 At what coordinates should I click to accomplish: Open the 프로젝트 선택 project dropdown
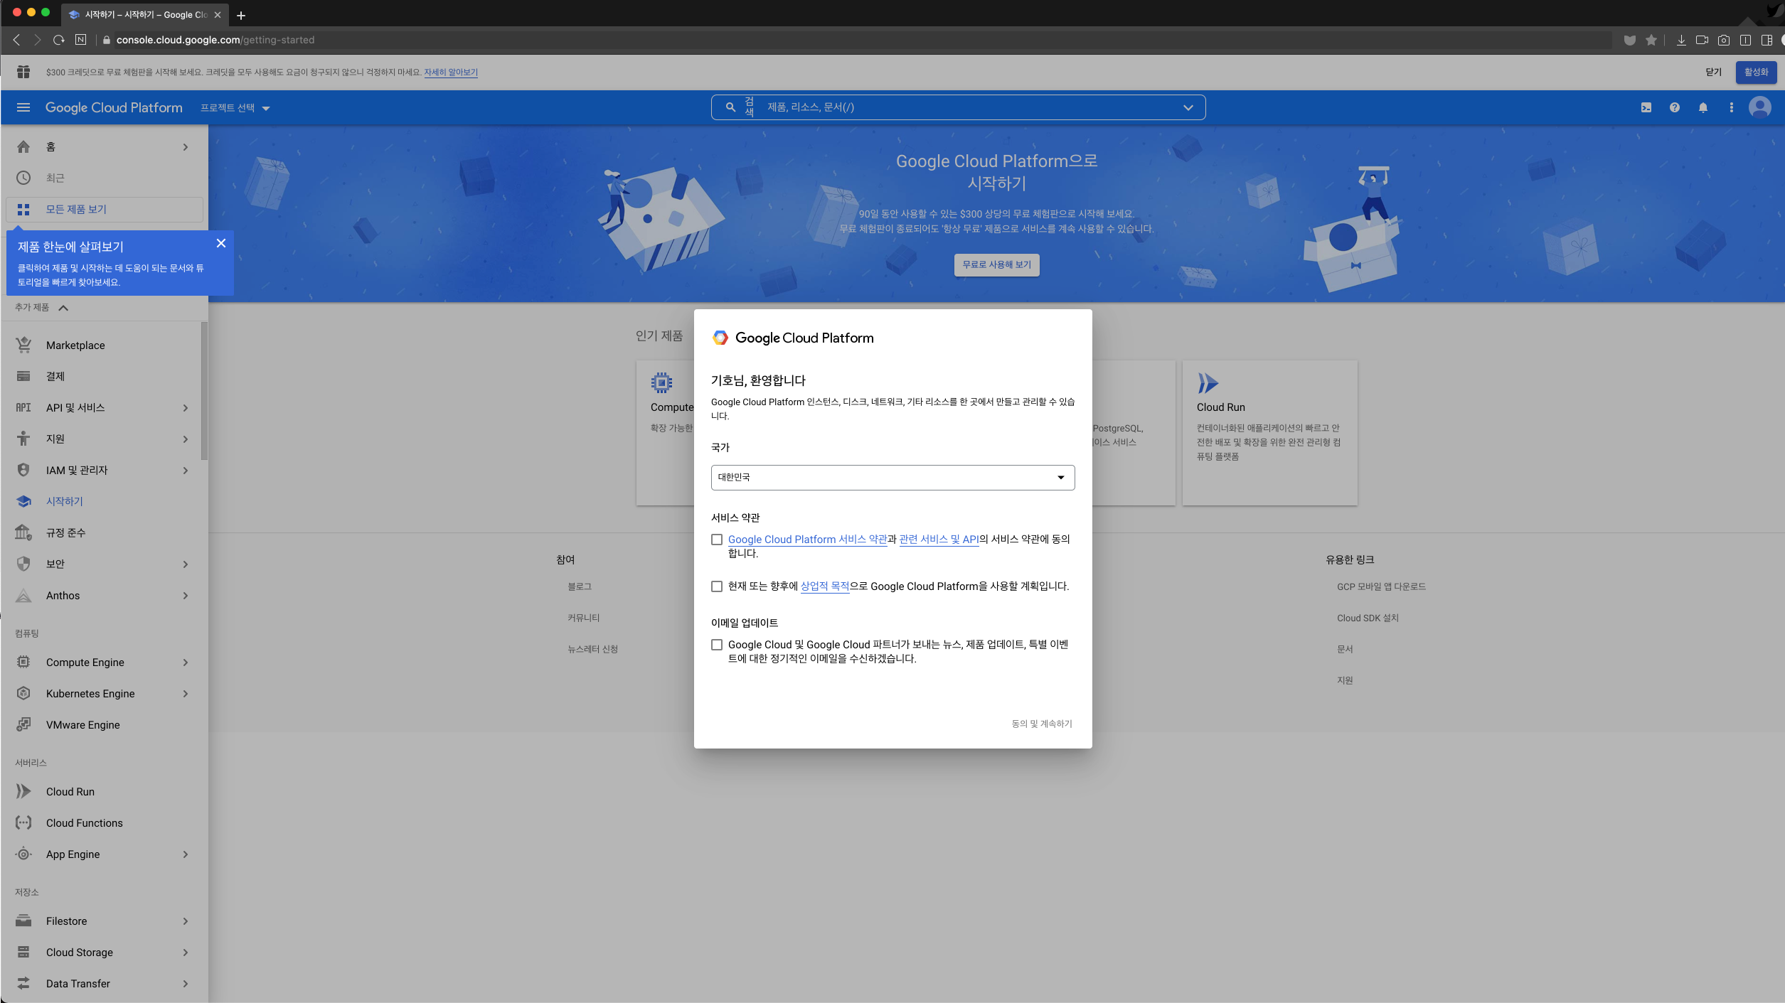point(235,108)
